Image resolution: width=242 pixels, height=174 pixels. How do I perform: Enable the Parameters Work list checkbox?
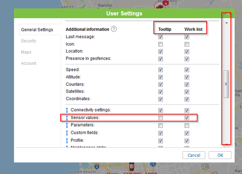tap(187, 125)
